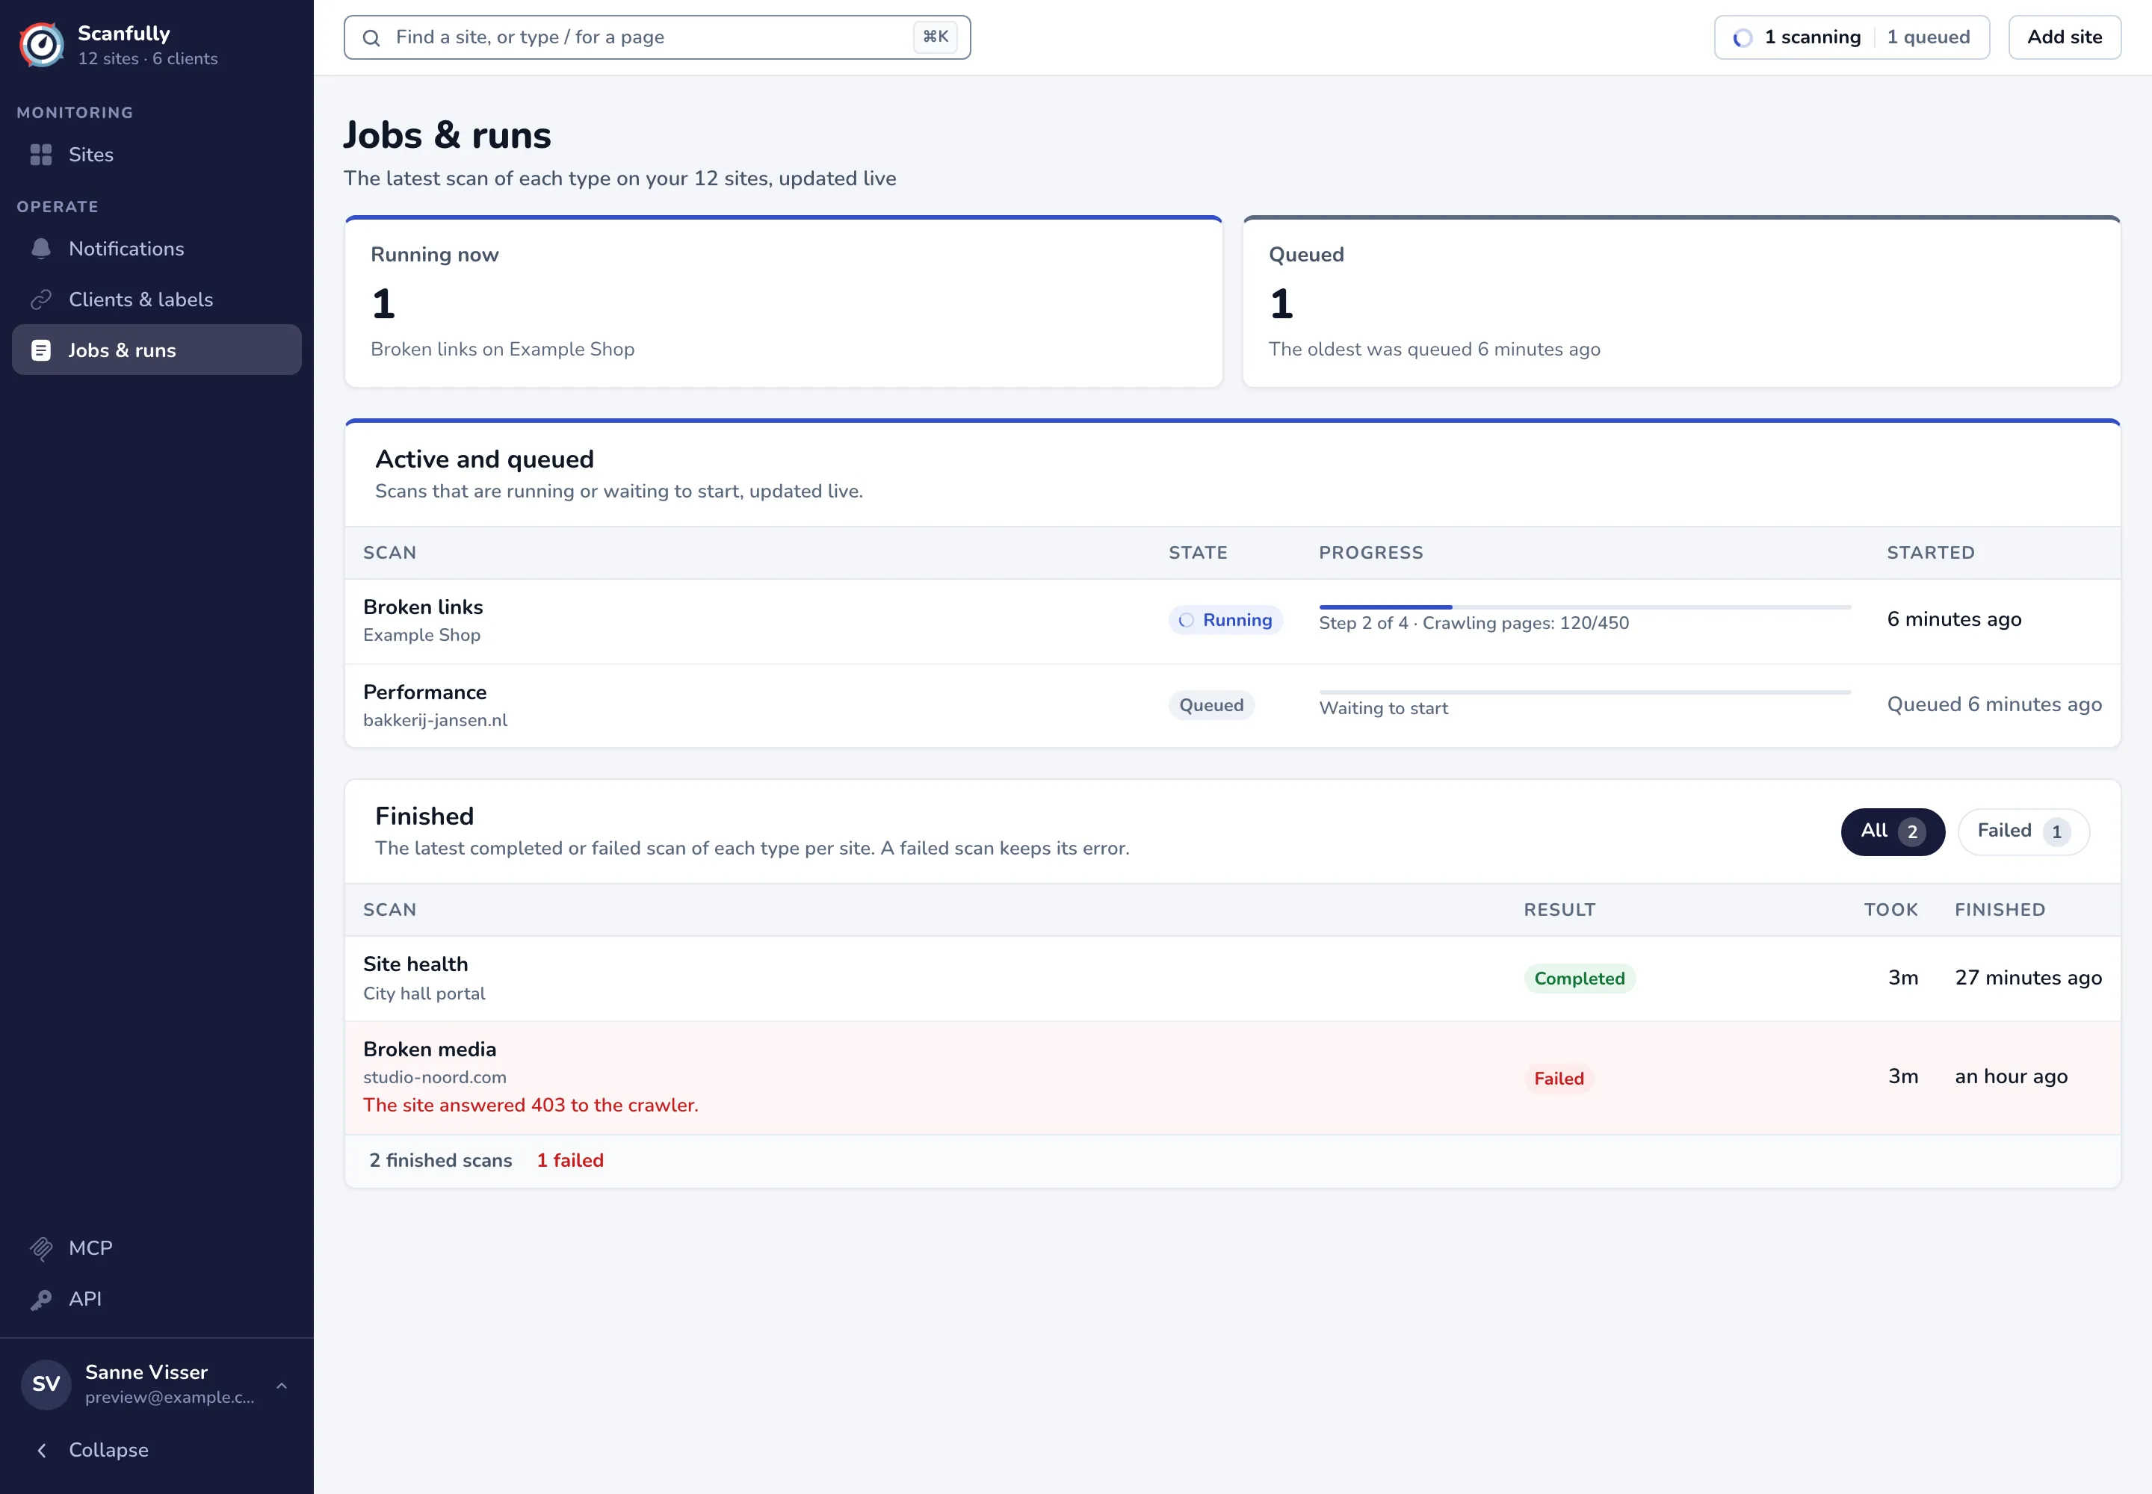Click the Completed result badge
Image resolution: width=2152 pixels, height=1494 pixels.
(x=1579, y=979)
